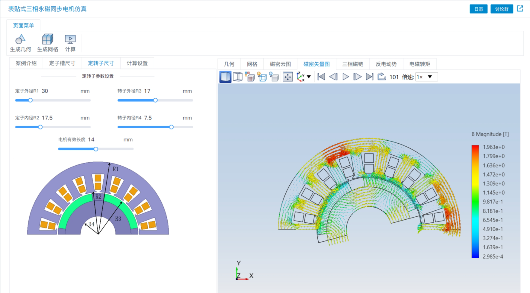This screenshot has width=530, height=293.
Task: Switch to the 计算设置 tab
Action: tap(137, 63)
